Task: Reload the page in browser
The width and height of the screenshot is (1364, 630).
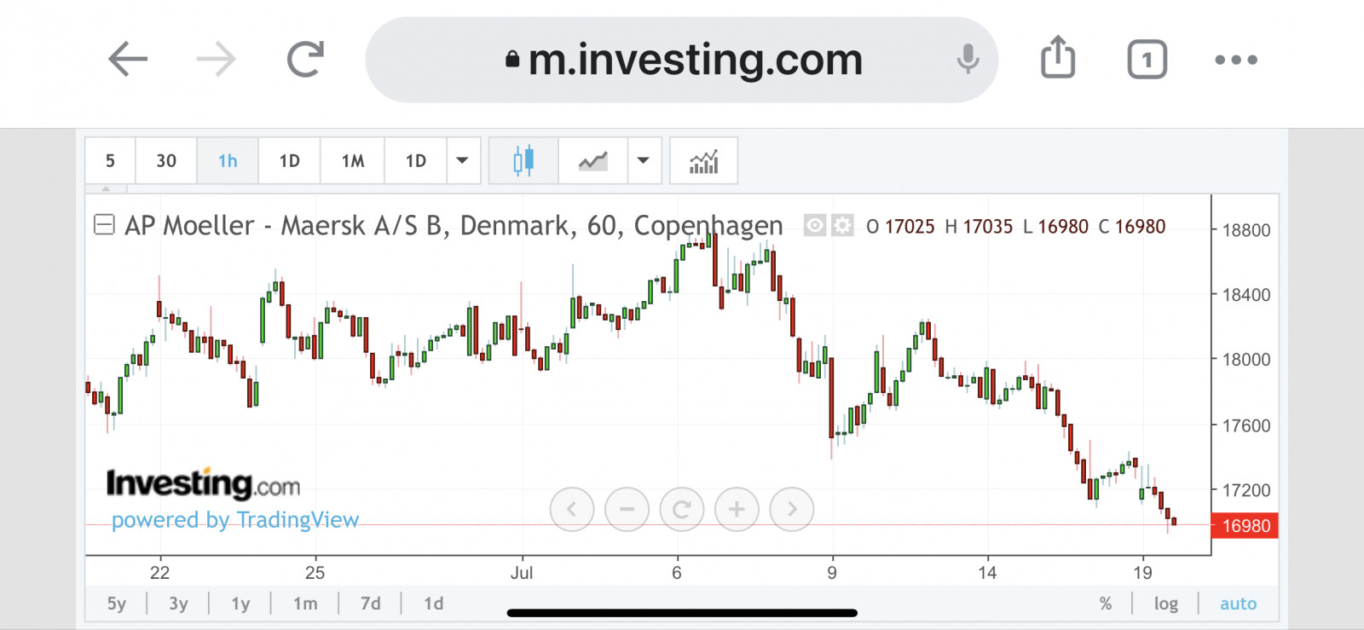Action: 305,60
